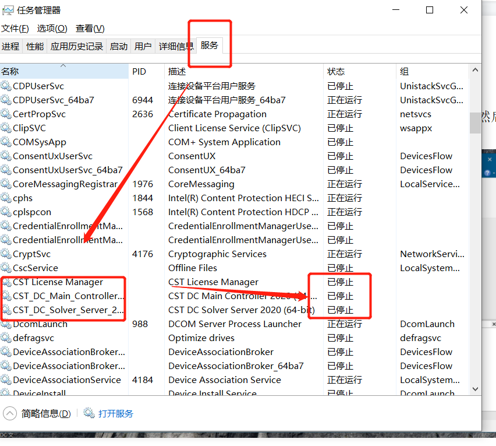Open the 选项(O) menu
Viewport: 496px width, 446px height.
[x=52, y=28]
